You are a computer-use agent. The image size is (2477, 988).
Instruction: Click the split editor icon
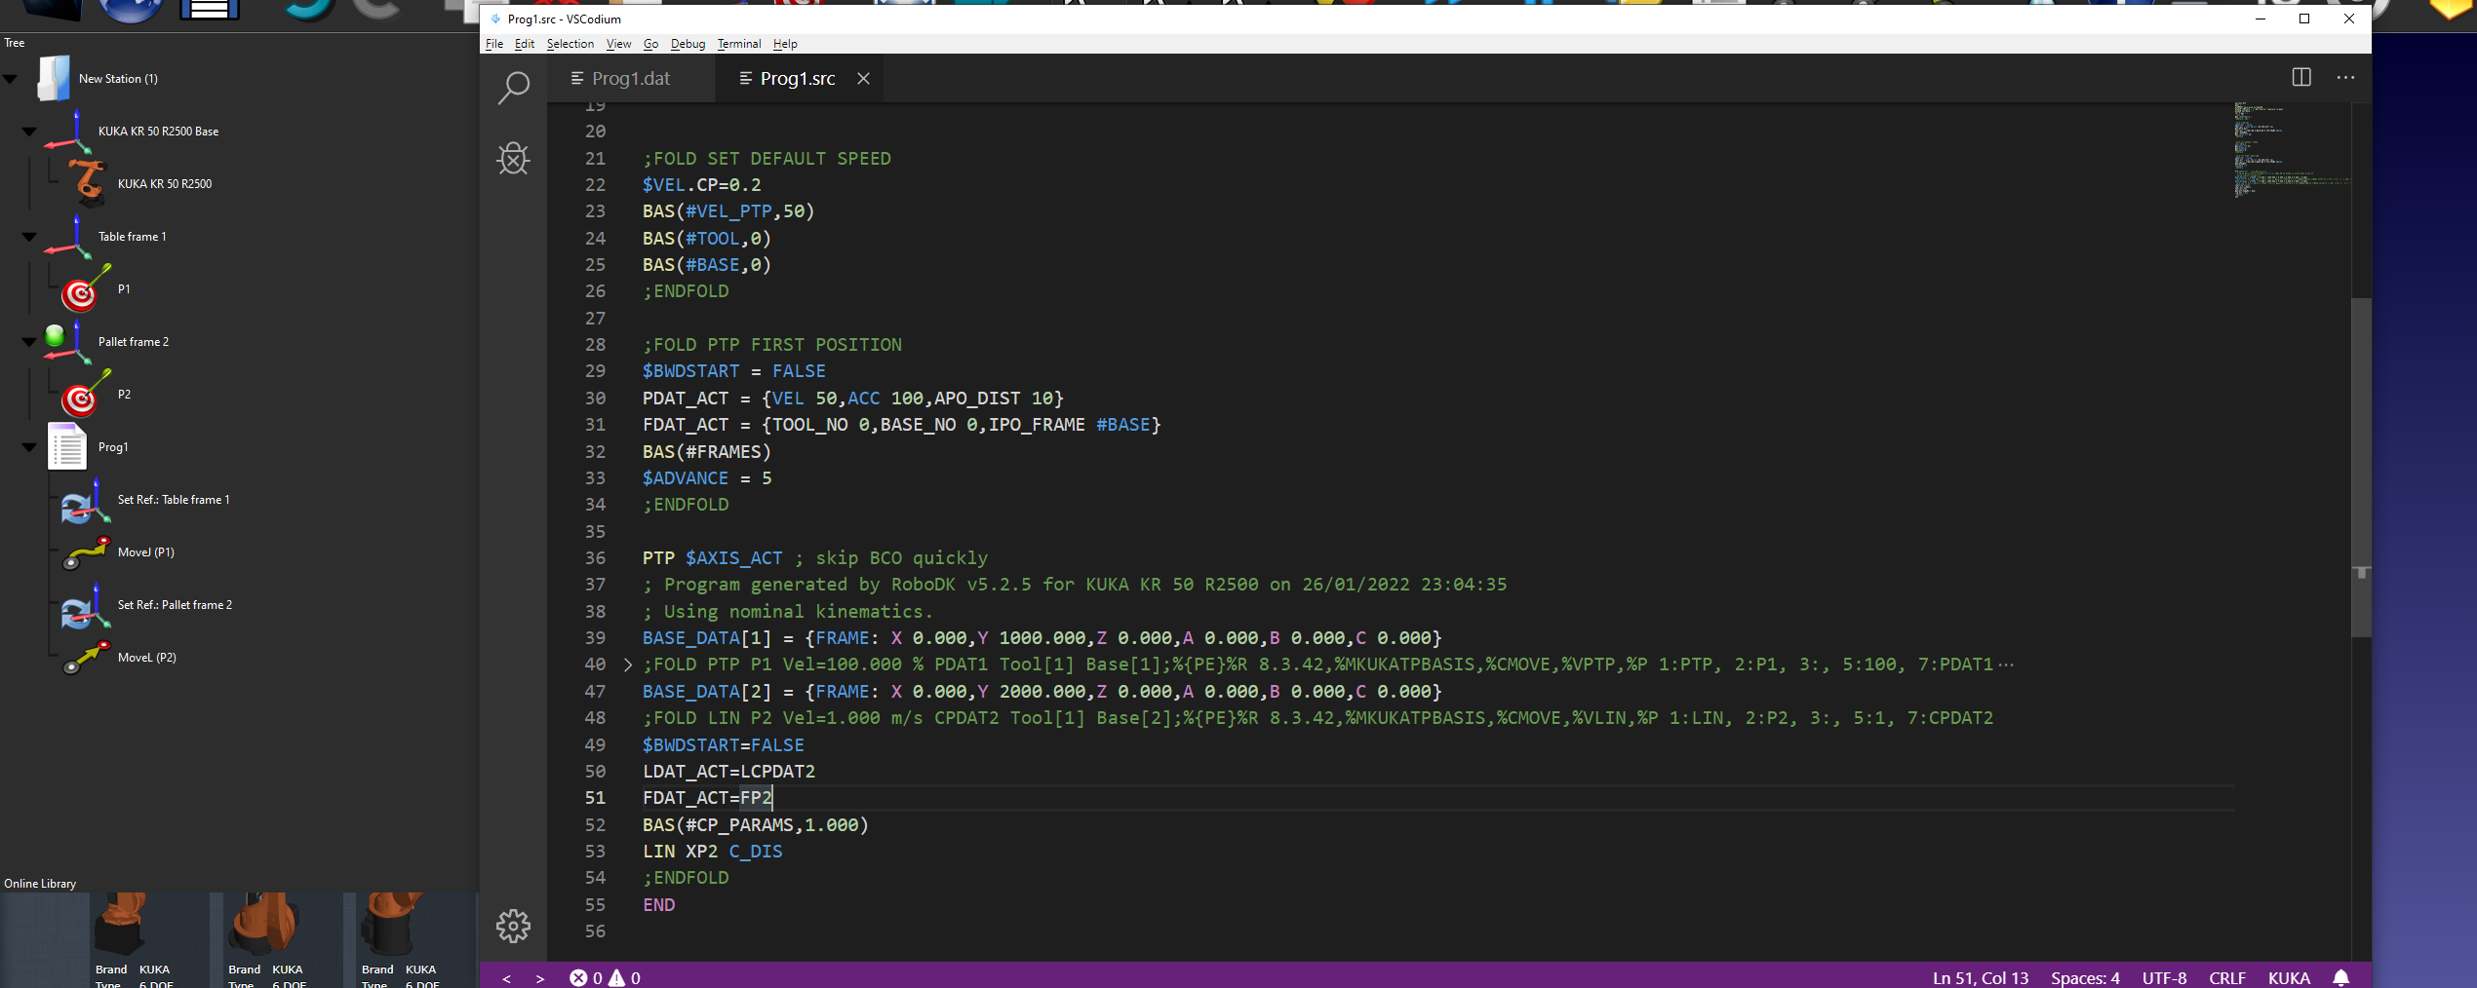pyautogui.click(x=2300, y=78)
